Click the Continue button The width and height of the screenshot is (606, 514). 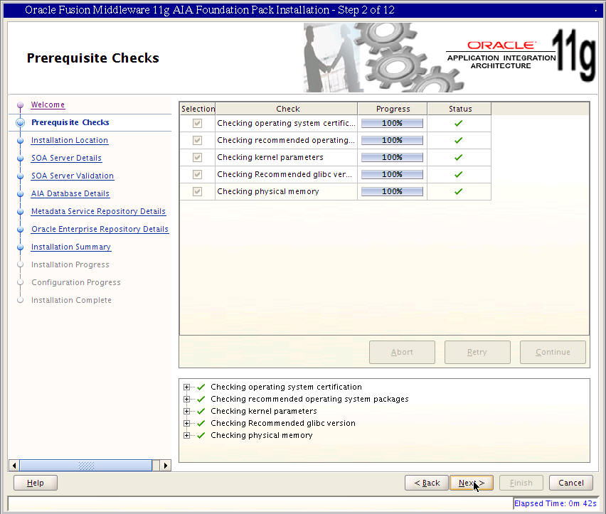553,352
